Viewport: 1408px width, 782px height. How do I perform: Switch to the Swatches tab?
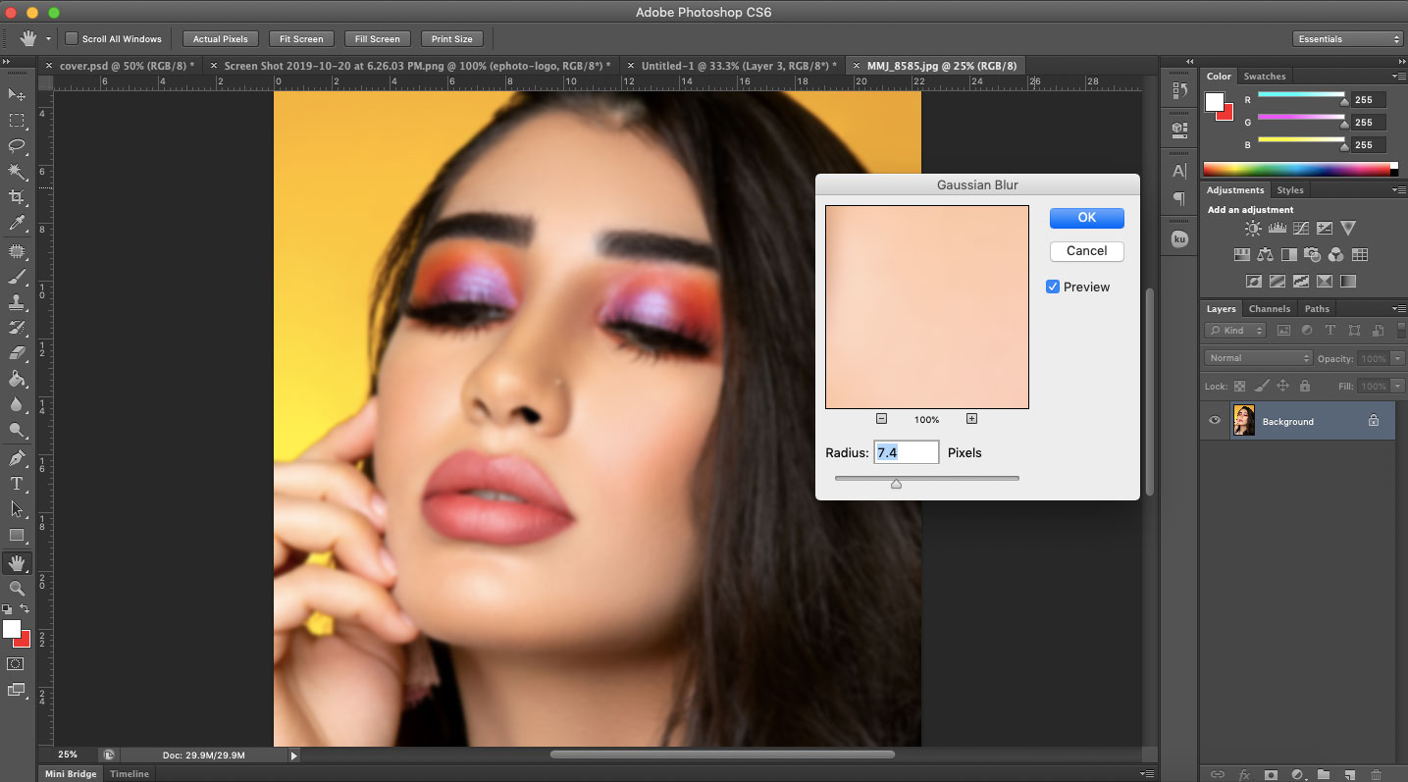(x=1265, y=76)
